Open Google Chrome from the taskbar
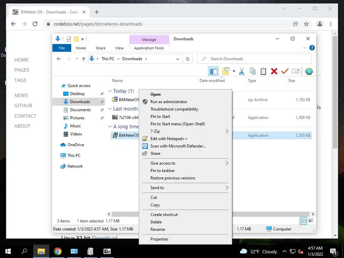Screen dimensions: 344x258 pyautogui.click(x=58, y=251)
